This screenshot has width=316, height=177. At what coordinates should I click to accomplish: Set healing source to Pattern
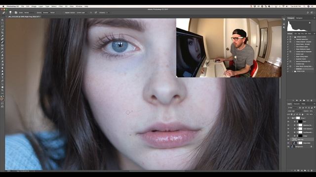(52, 13)
